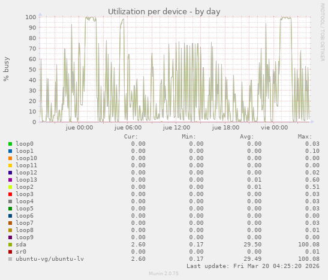Click the 50 value on the y-axis
Screen dimensions: 328x280
(x=32, y=70)
